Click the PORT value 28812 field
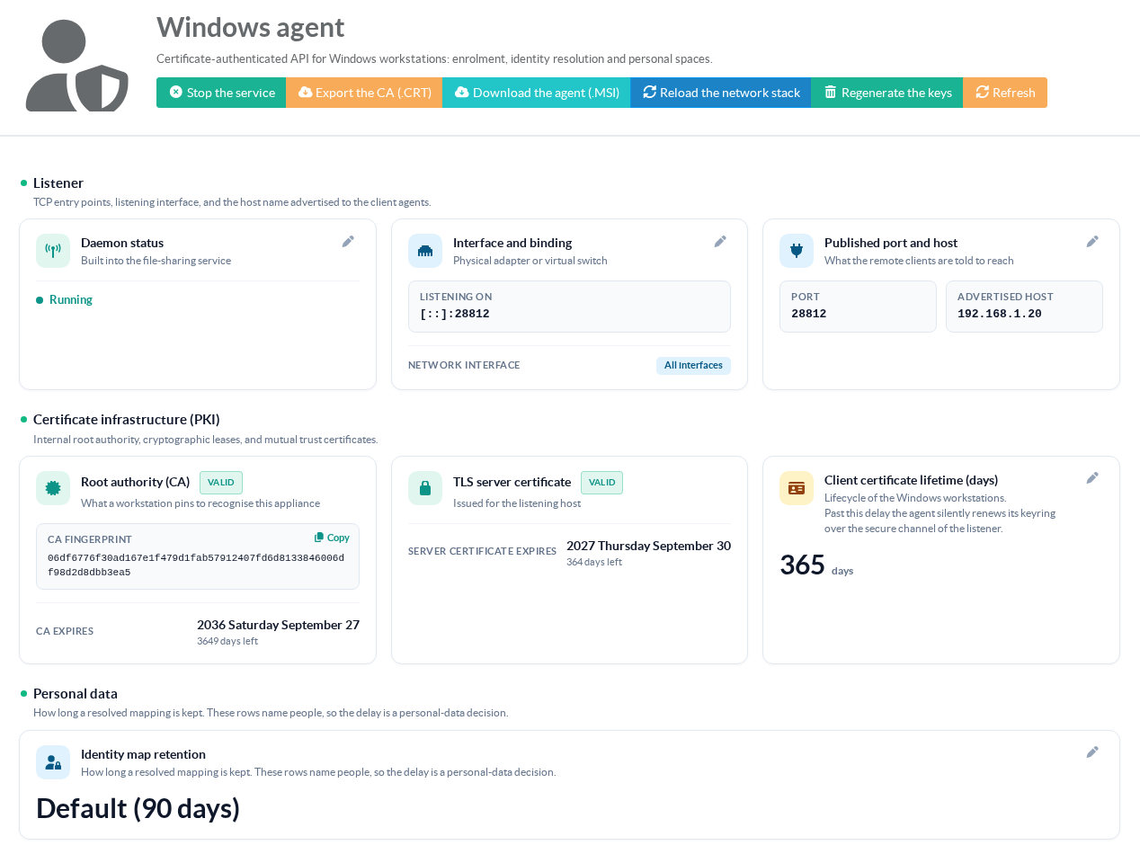1140x845 pixels. (x=858, y=307)
